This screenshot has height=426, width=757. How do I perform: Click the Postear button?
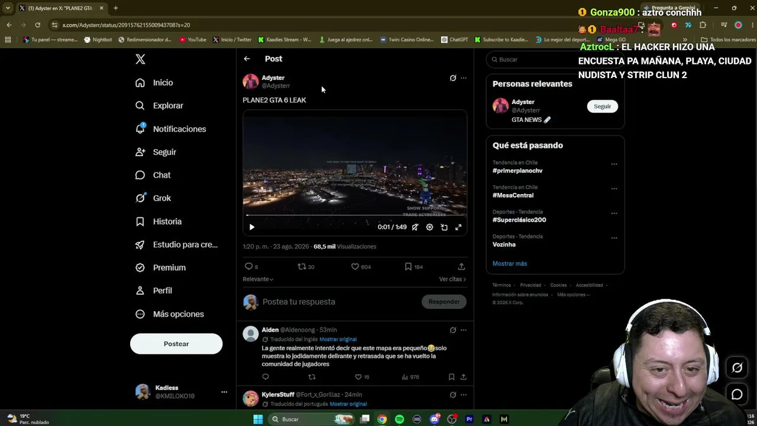click(x=176, y=344)
